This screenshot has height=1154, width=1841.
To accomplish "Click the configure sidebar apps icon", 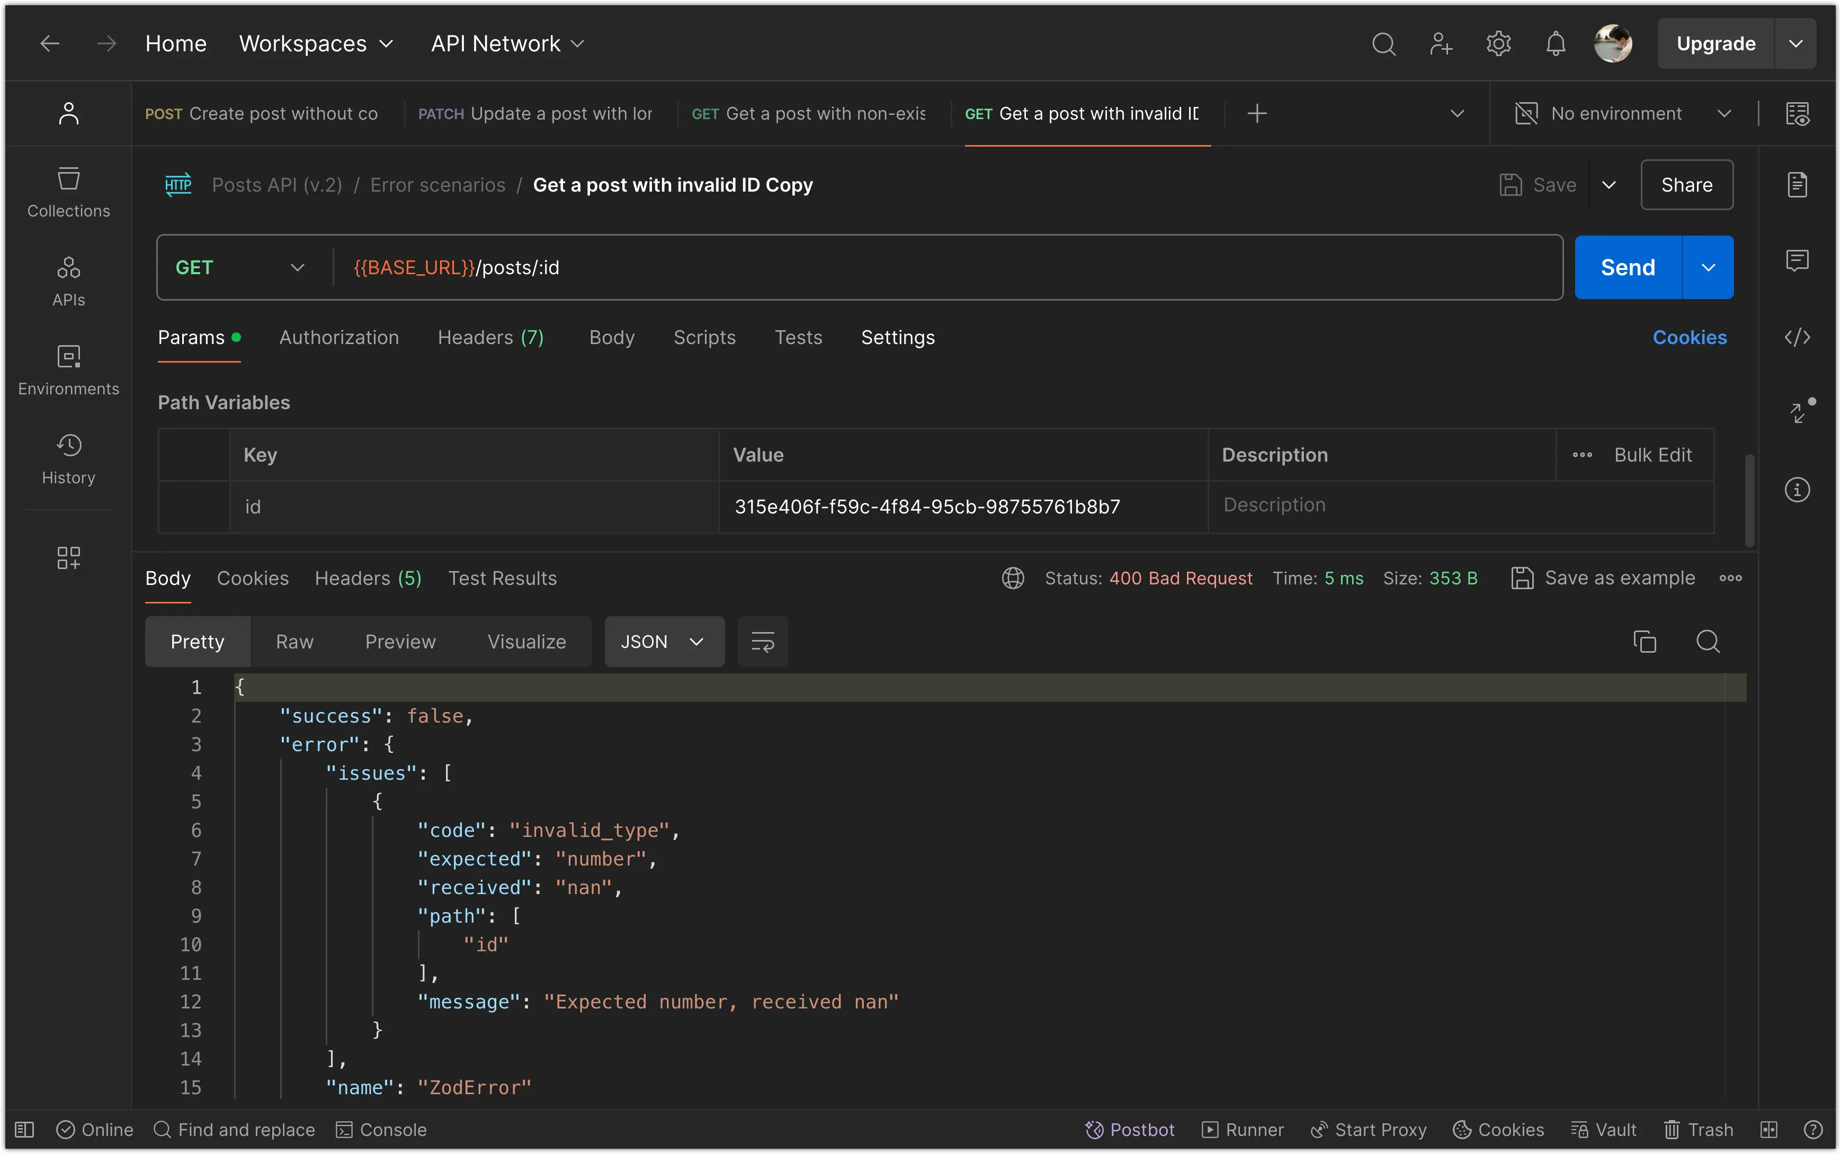I will (69, 557).
